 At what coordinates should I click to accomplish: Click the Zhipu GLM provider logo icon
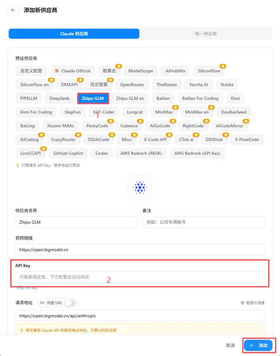tap(140, 188)
